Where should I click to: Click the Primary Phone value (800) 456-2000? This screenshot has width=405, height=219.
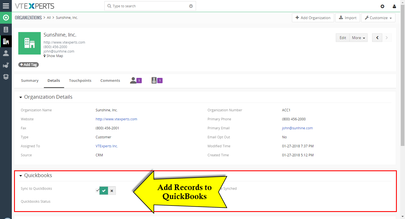click(x=294, y=119)
